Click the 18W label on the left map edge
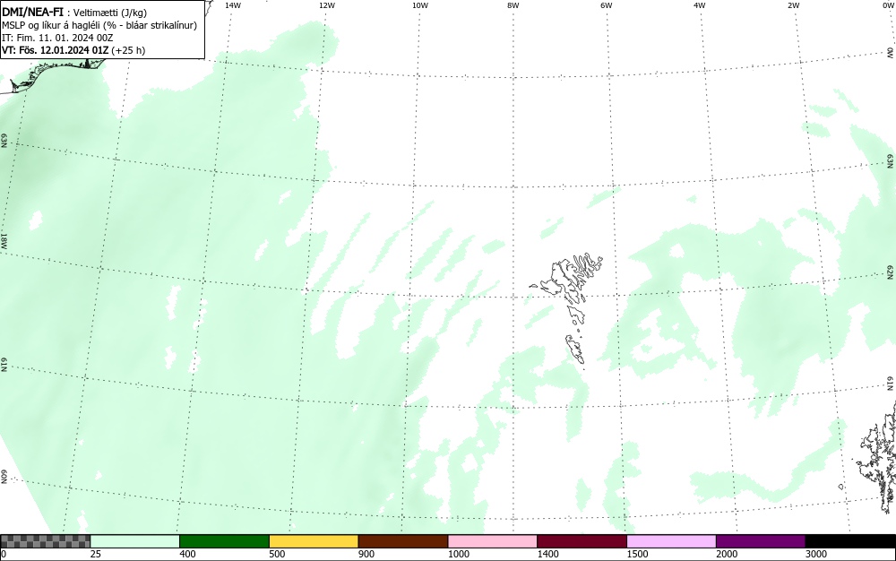The image size is (896, 561). (4, 240)
